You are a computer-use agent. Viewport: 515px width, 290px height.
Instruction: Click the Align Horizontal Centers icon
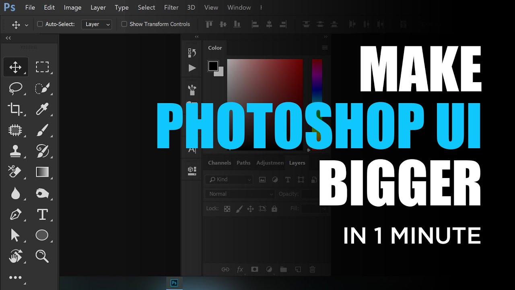tap(269, 24)
